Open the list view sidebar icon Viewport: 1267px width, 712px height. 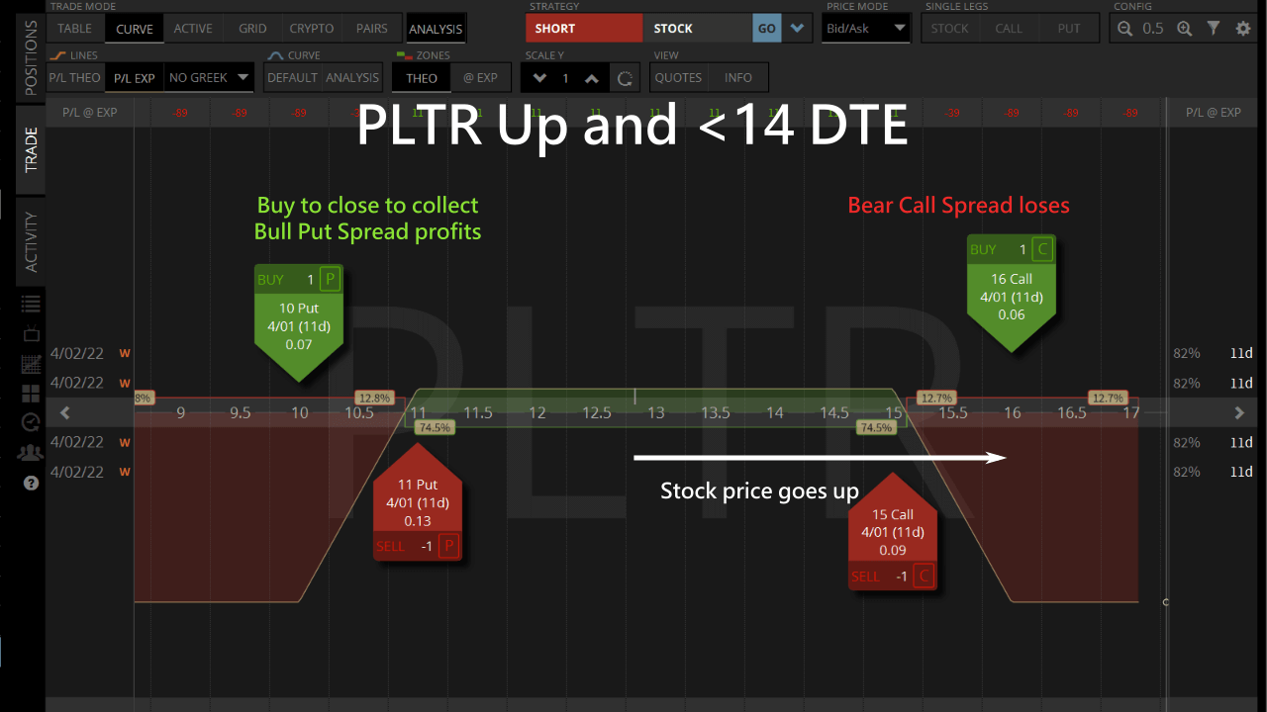(x=31, y=304)
